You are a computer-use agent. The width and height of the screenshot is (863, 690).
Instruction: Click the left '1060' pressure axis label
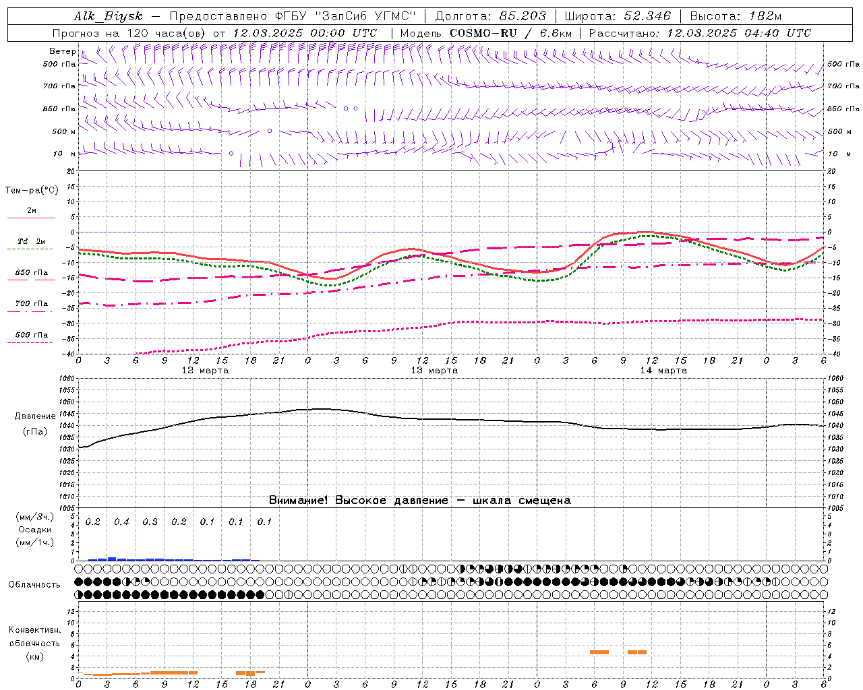[66, 379]
